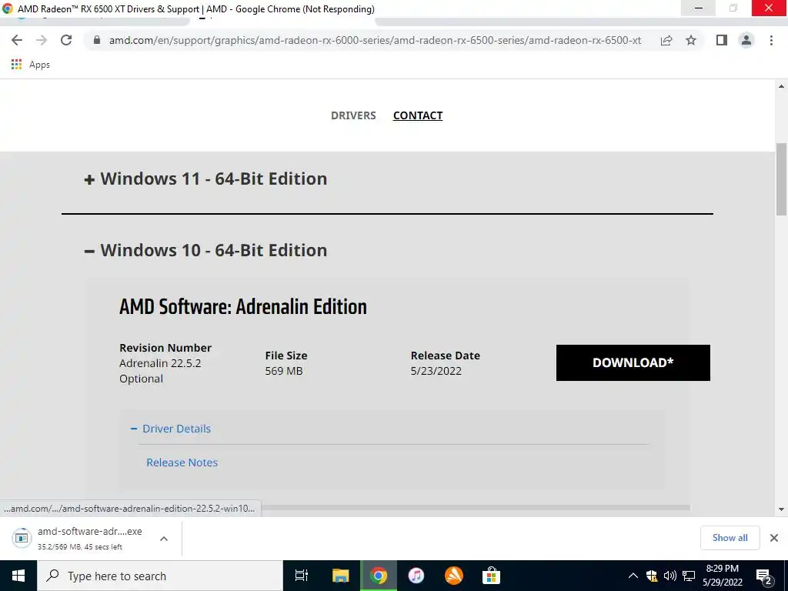Go back to previous page in Chrome
This screenshot has width=788, height=591.
point(17,40)
